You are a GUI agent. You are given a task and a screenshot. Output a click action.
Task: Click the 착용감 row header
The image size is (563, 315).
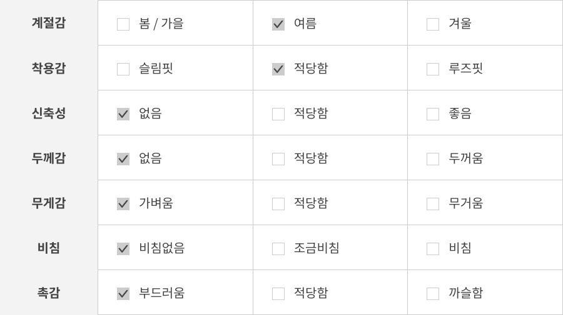point(49,68)
